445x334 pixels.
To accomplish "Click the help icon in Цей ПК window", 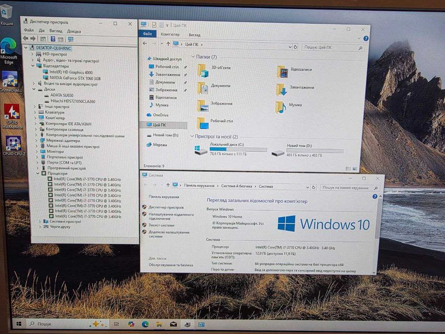I will (366, 38).
